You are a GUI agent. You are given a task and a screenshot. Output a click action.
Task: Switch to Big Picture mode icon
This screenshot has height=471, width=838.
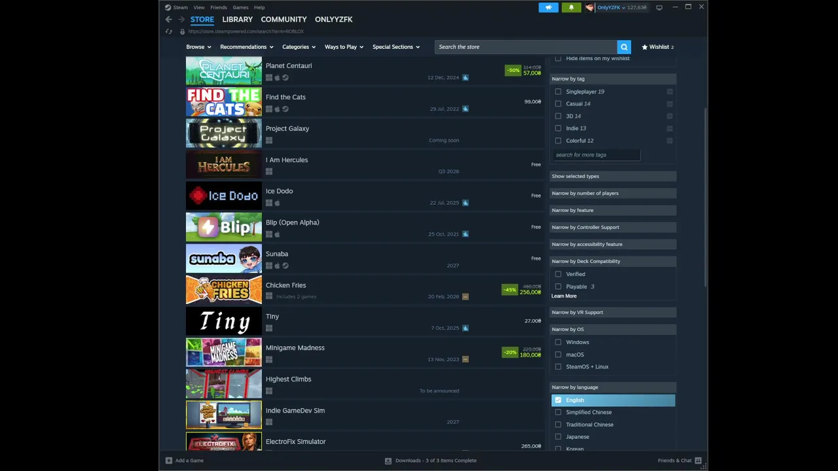(659, 7)
